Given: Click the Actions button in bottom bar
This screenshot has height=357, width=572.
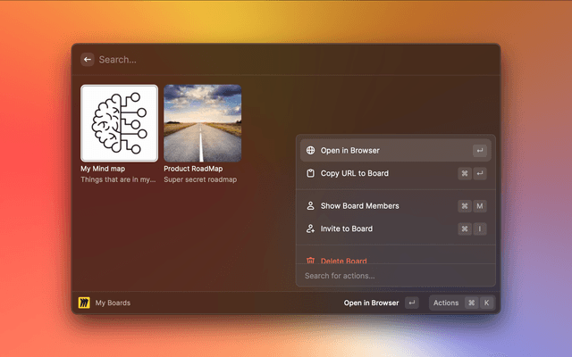Looking at the screenshot, I should tap(446, 303).
